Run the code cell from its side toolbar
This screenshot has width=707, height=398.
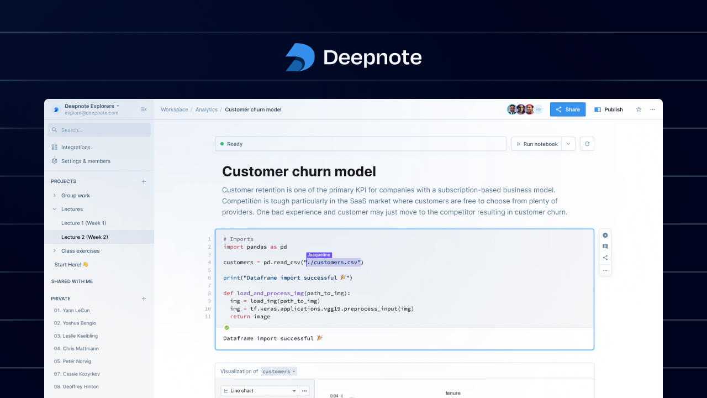[605, 235]
